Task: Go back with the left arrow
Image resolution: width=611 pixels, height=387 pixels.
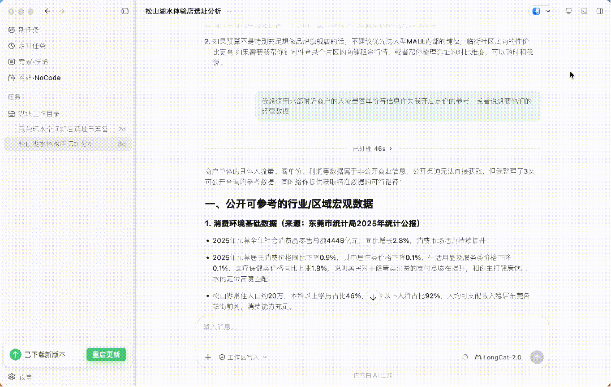Action: (48, 11)
